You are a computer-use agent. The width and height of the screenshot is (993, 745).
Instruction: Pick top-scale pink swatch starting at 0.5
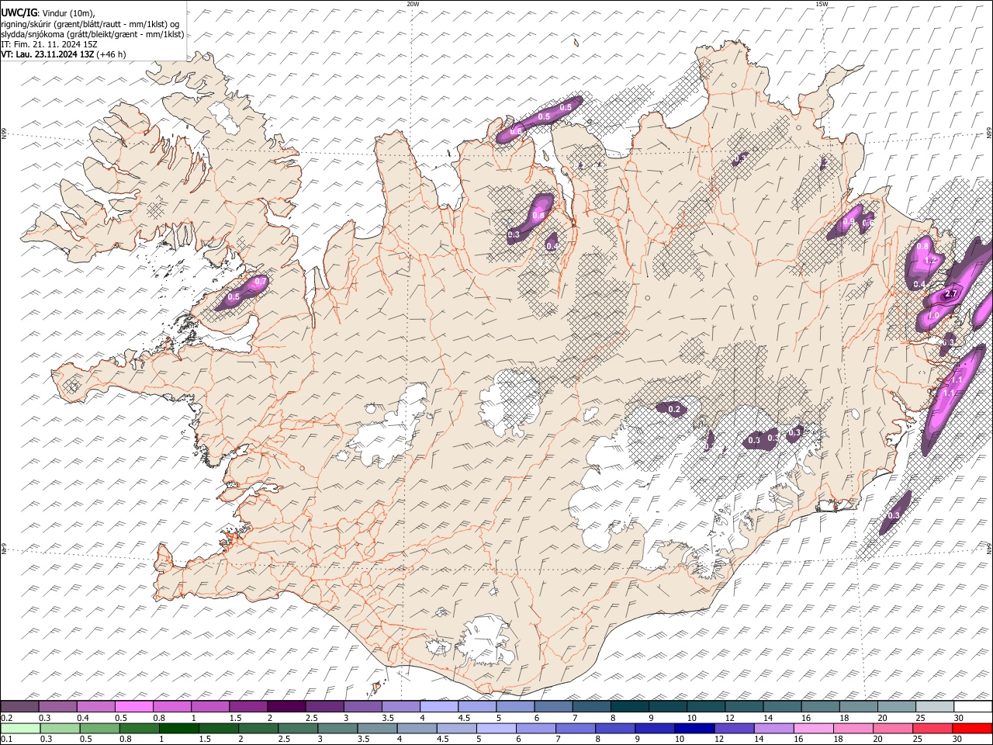coord(133,706)
